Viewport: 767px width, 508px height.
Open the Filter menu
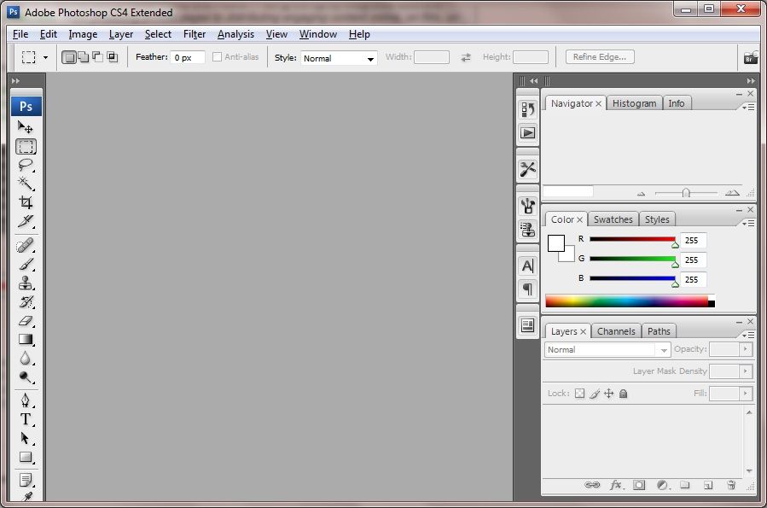tap(195, 34)
